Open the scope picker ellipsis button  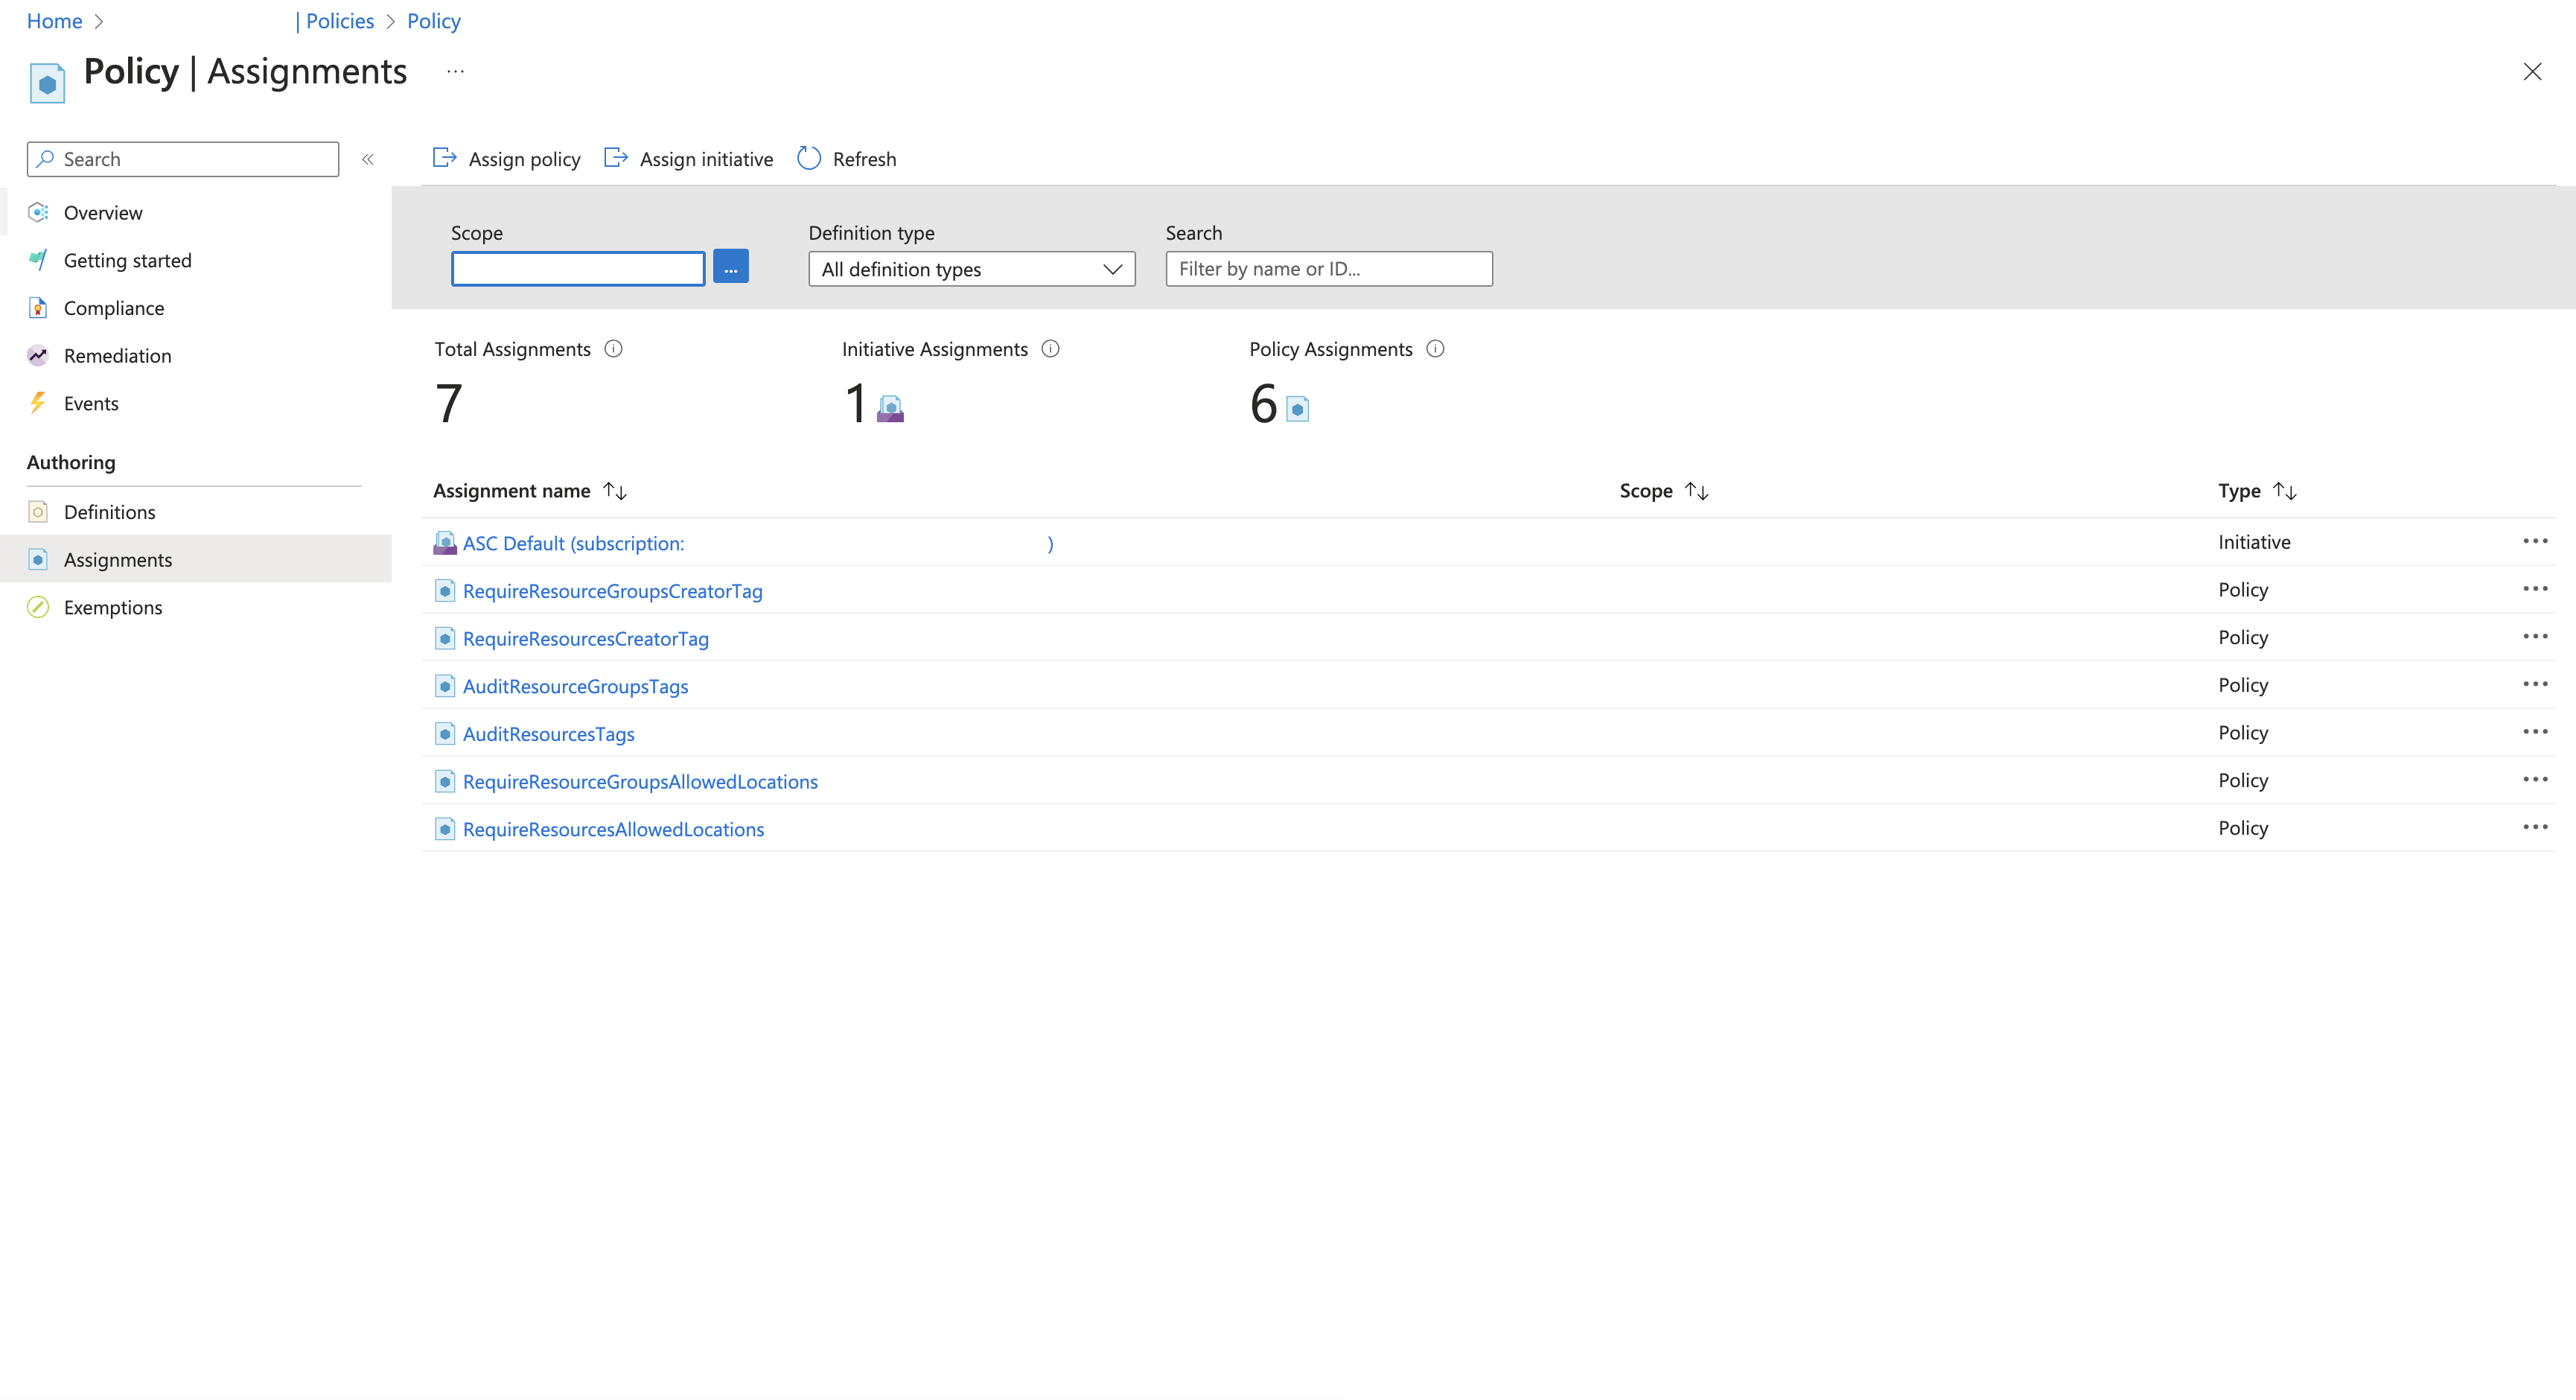731,267
